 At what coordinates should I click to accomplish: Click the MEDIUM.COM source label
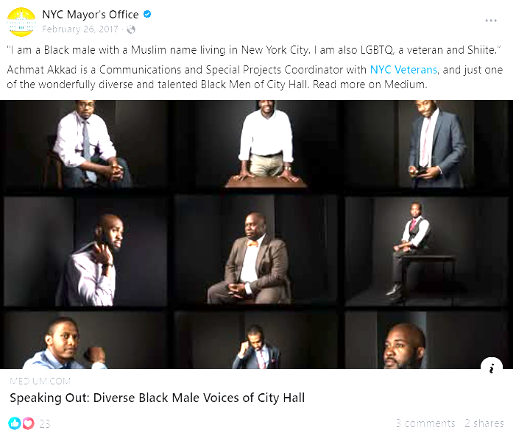click(x=40, y=381)
